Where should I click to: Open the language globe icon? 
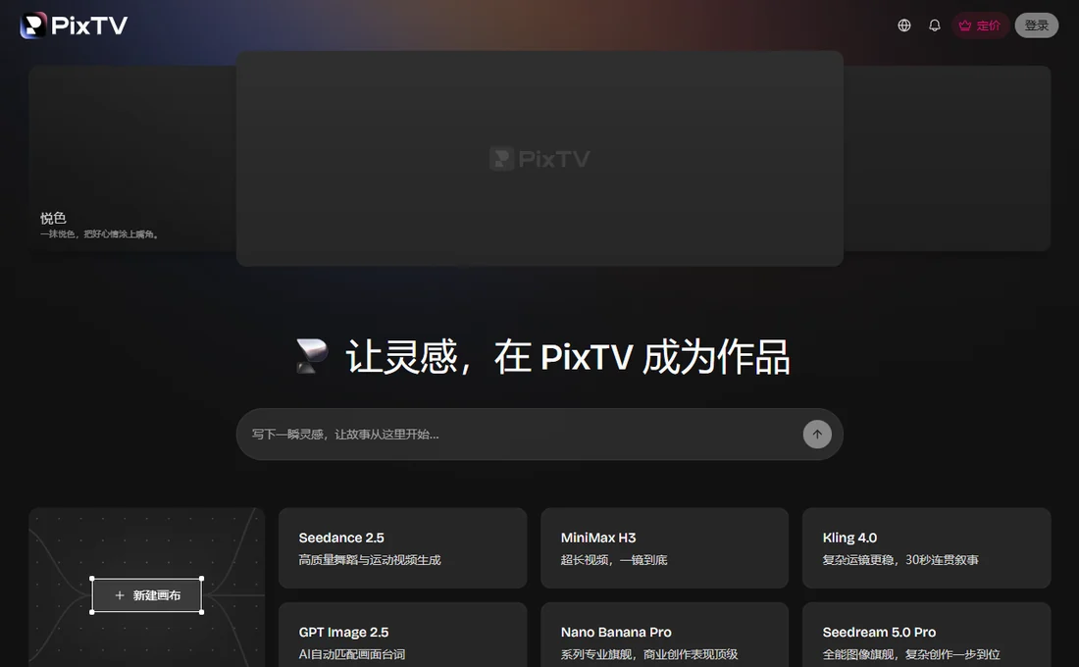904,26
